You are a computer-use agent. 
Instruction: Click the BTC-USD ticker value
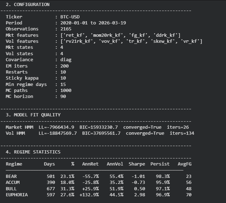70,17
